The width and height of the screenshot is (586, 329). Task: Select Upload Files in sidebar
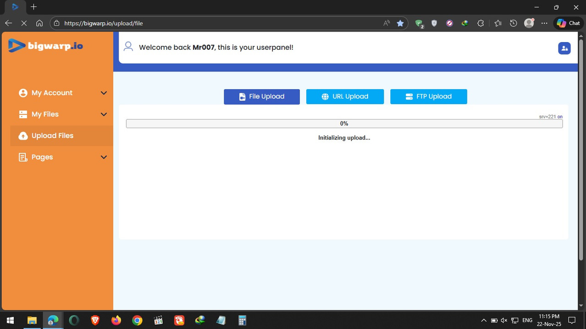click(x=62, y=136)
